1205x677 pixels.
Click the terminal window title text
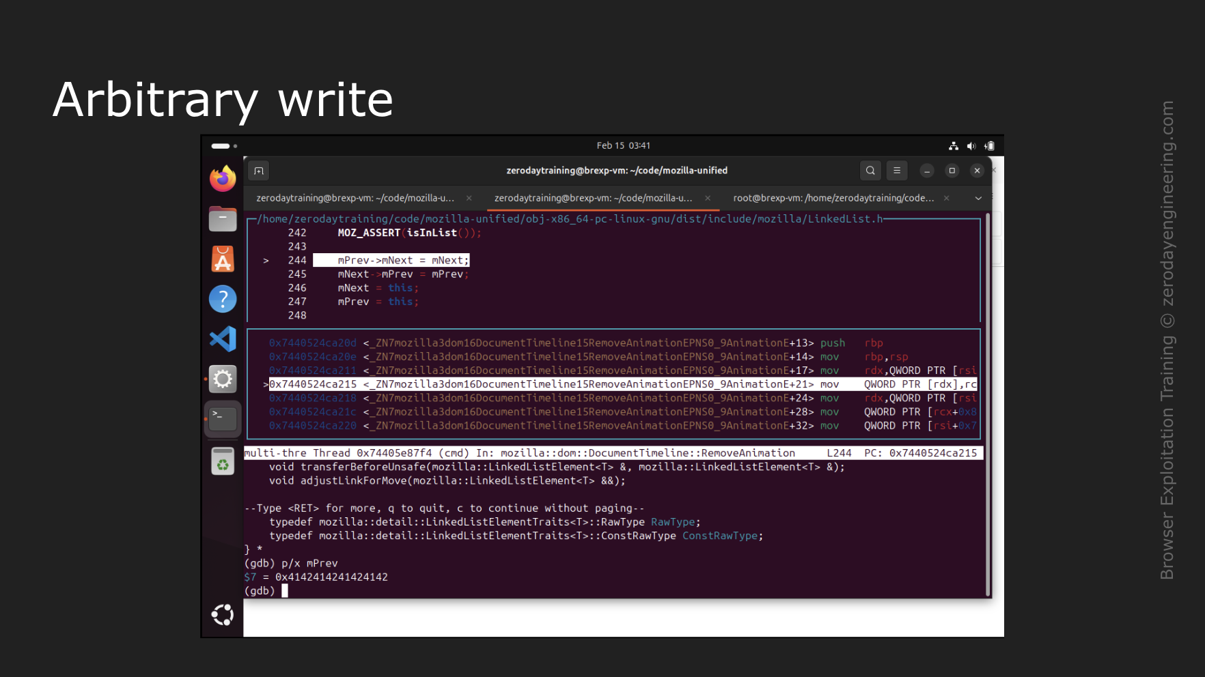(x=617, y=171)
